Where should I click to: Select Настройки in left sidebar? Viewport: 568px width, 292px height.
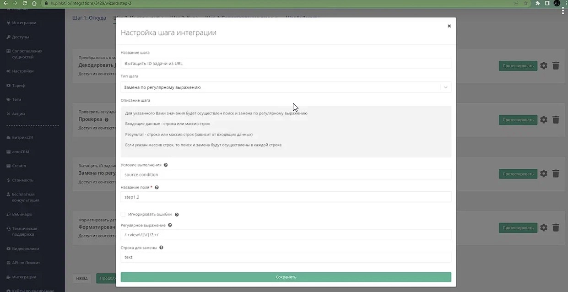(x=22, y=71)
